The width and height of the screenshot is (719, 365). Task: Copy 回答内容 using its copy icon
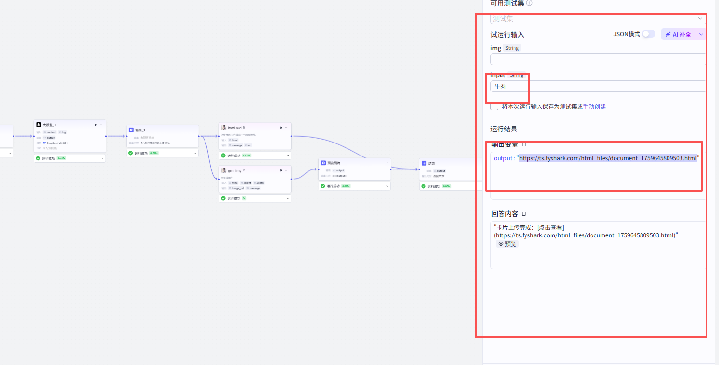tap(524, 213)
